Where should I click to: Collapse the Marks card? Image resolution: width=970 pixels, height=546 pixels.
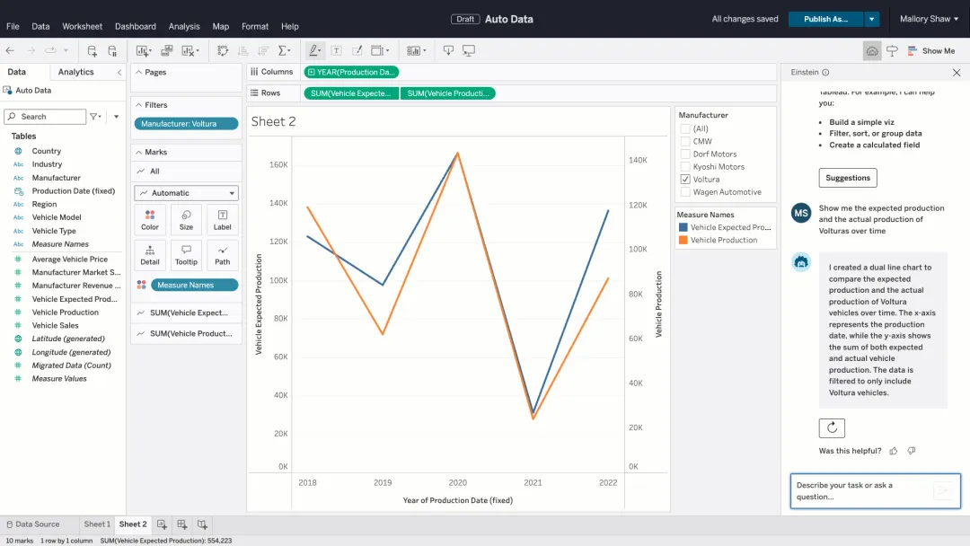click(138, 152)
